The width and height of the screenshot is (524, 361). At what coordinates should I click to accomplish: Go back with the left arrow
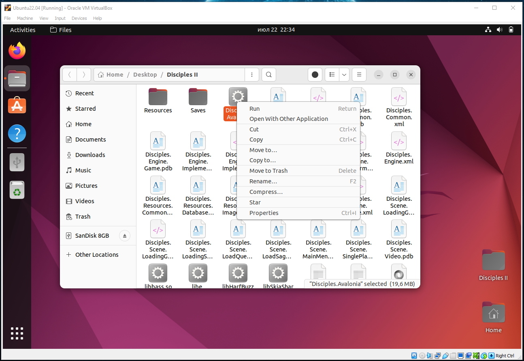(70, 75)
